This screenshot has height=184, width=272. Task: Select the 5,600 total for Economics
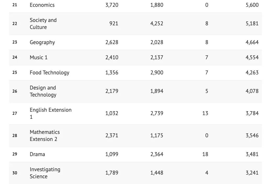pos(252,5)
